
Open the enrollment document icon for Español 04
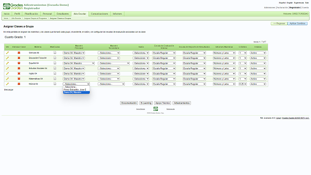(55, 63)
